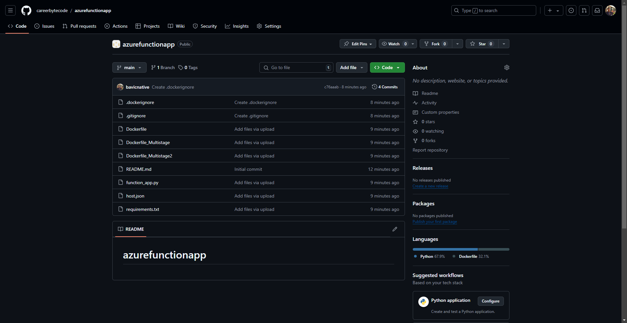This screenshot has height=323, width=627.
Task: Click the Custom properties icon
Action: click(415, 112)
